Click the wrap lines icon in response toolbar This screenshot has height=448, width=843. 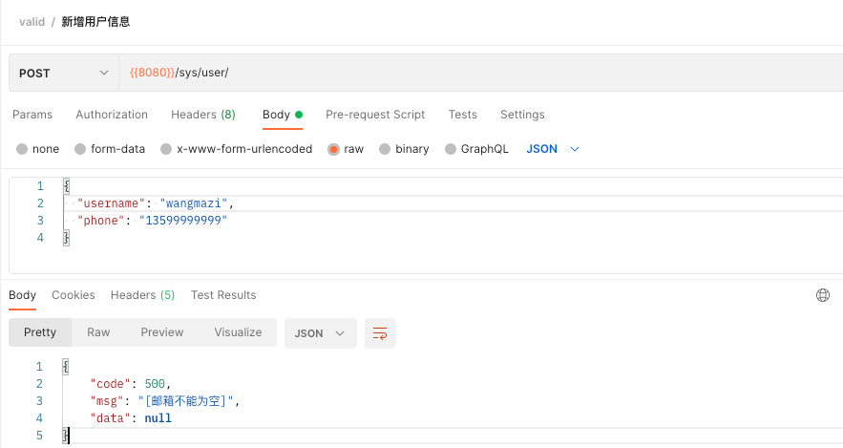click(x=380, y=333)
